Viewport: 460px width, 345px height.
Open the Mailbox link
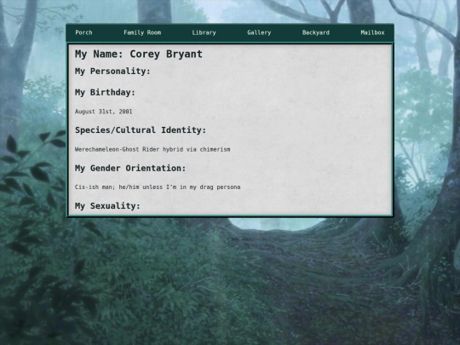[x=372, y=32]
